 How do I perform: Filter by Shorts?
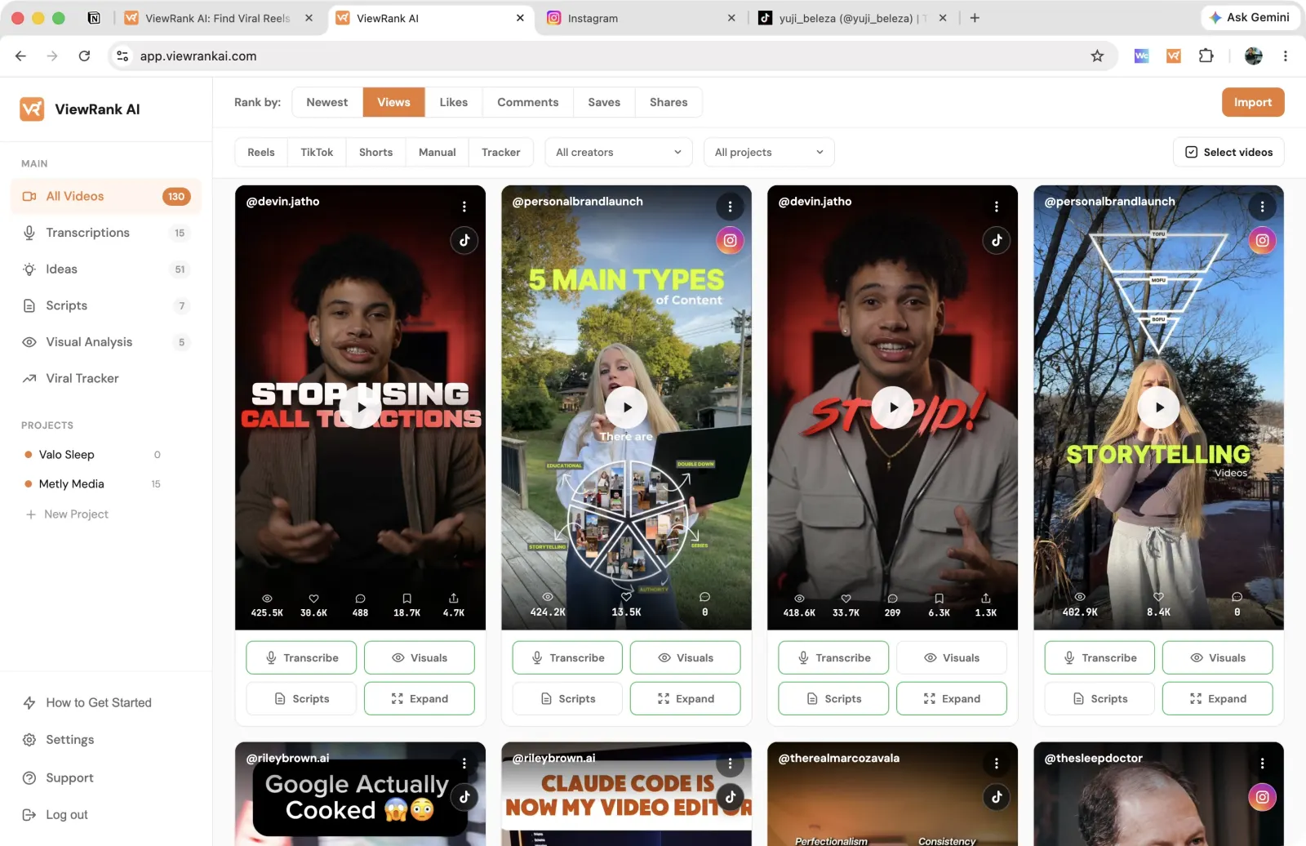tap(375, 153)
